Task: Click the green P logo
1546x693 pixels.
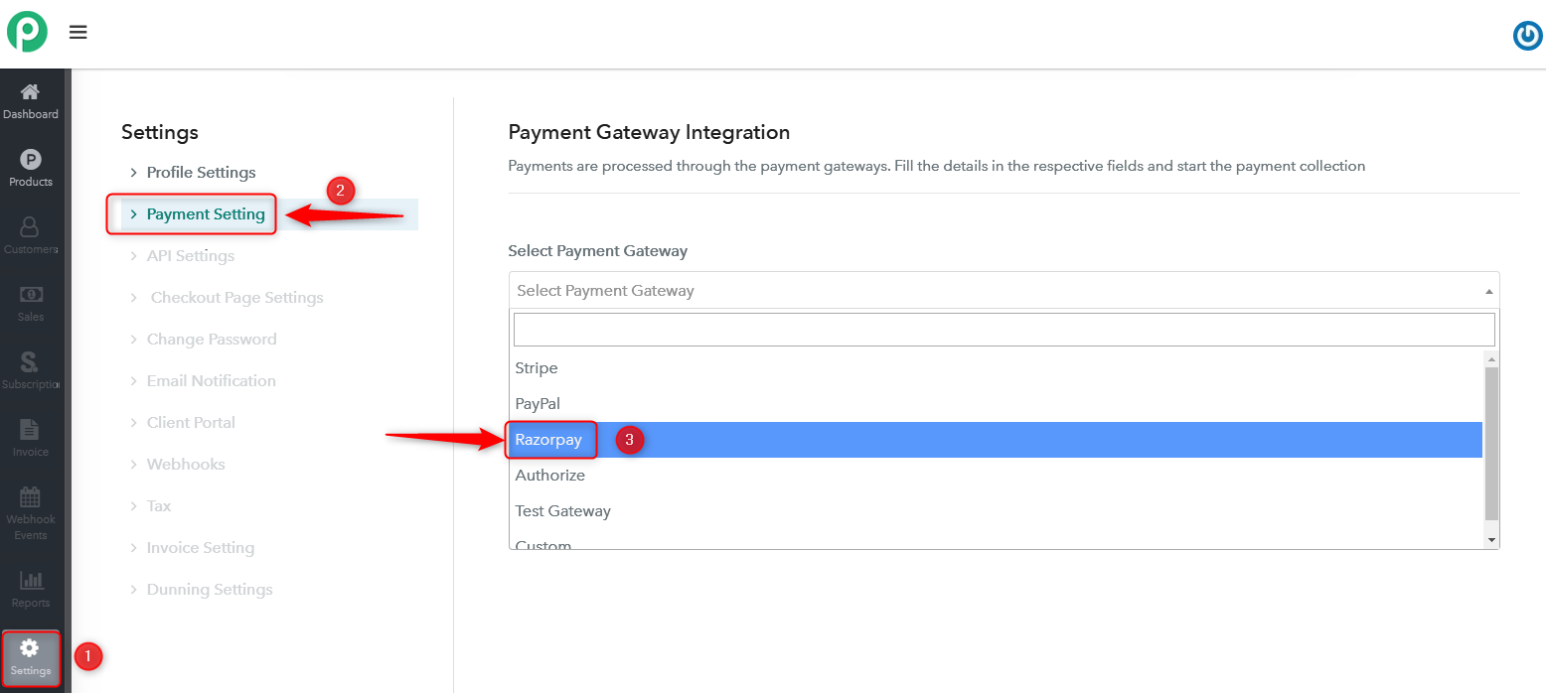Action: point(28,32)
